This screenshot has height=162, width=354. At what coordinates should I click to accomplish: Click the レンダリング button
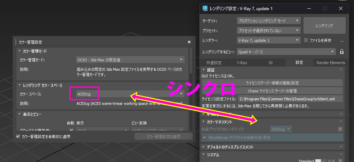pyautogui.click(x=324, y=25)
